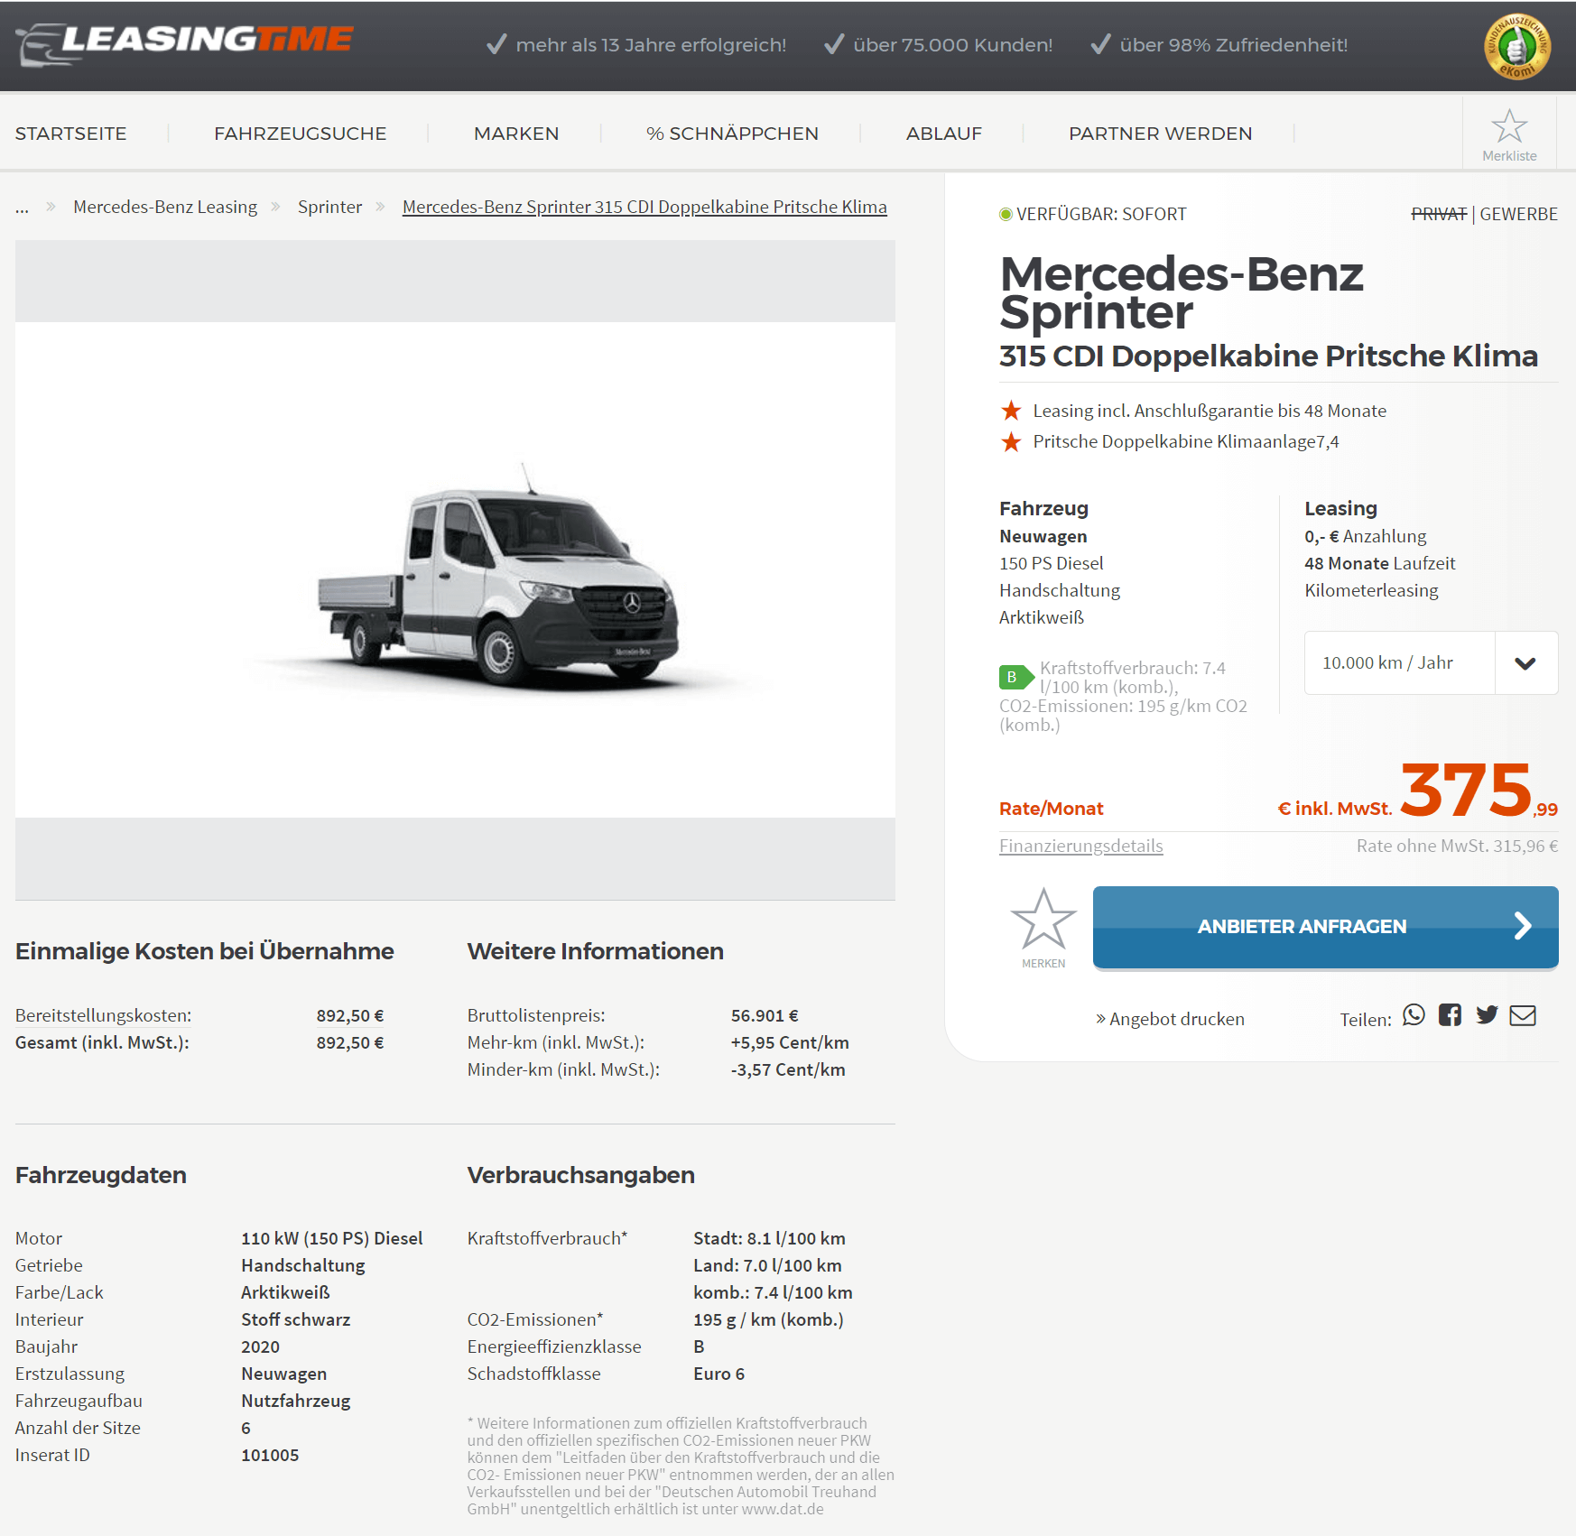
Task: Open the FAHRZEUGSUCHE menu item
Action: point(300,134)
